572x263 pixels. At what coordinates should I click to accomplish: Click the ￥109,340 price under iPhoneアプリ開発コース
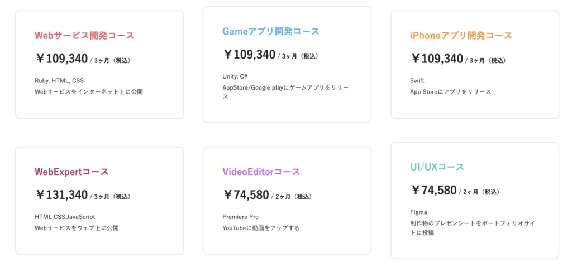tap(437, 59)
